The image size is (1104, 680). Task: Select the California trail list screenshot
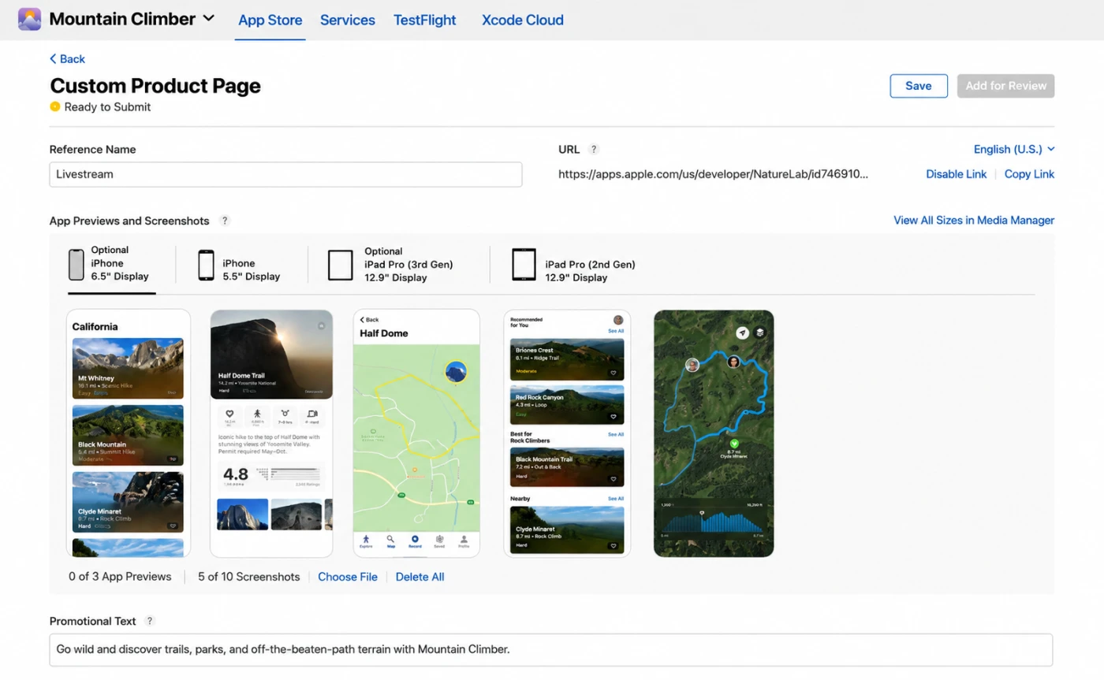coord(129,433)
